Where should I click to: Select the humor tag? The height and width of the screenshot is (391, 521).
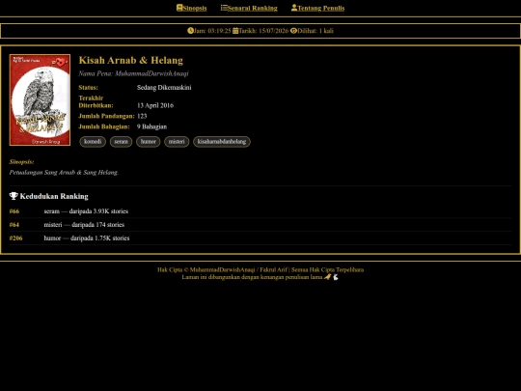[x=149, y=142]
